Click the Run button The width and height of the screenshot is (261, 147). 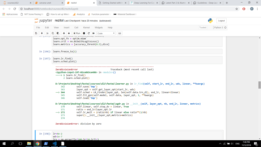pyautogui.click(x=77, y=33)
